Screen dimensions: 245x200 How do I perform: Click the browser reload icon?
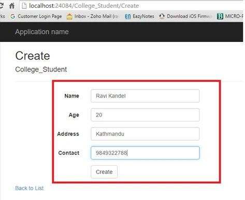pos(2,6)
